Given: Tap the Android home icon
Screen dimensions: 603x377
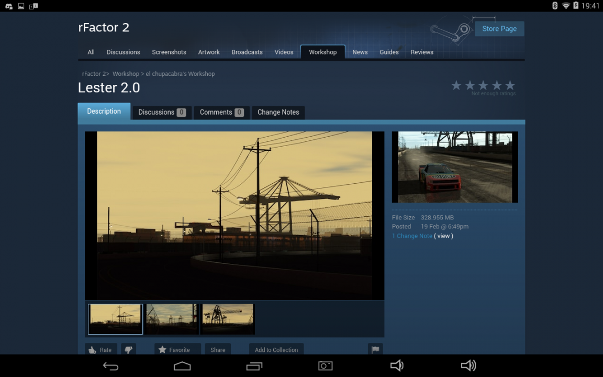Looking at the screenshot, I should [182, 365].
